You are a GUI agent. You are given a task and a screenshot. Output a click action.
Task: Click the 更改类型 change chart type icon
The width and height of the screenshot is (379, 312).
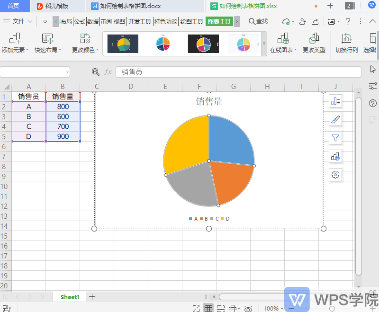[314, 39]
